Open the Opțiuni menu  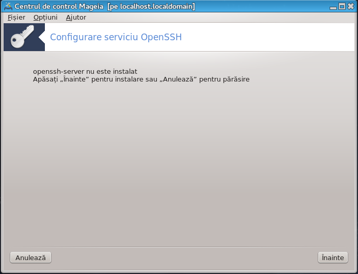tap(45, 18)
